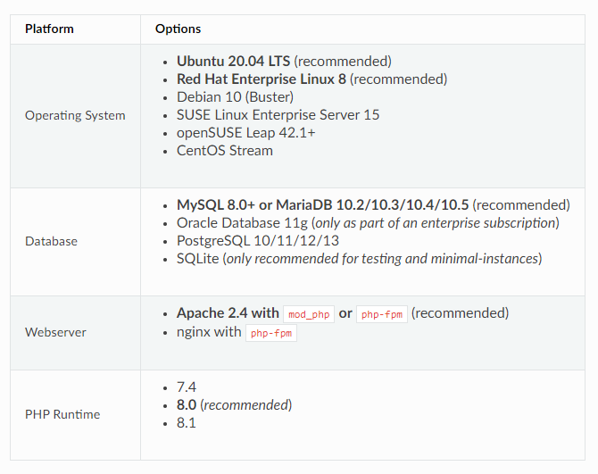Click the Options column header
The width and height of the screenshot is (598, 474).
point(178,29)
